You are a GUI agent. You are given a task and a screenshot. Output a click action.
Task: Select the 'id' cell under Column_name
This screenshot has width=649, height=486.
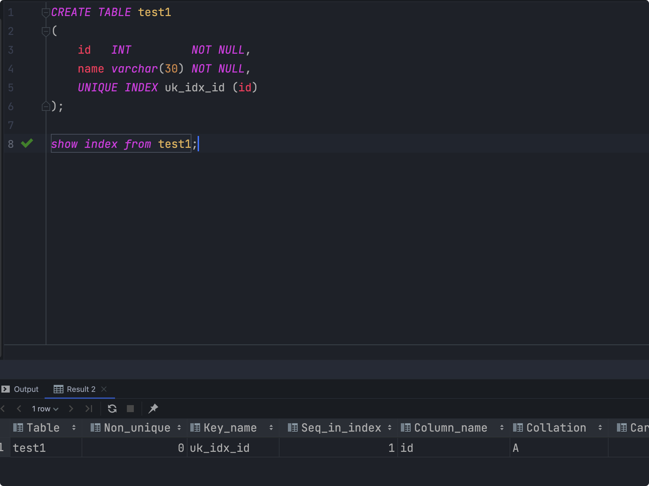point(454,448)
